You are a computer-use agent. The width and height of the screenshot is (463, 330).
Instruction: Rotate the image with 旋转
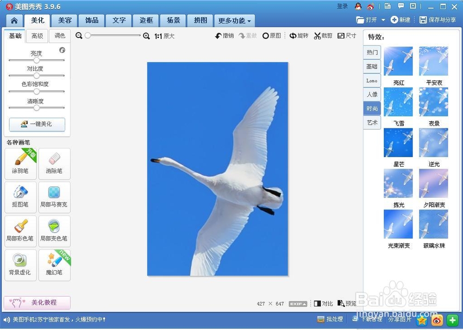pyautogui.click(x=299, y=36)
